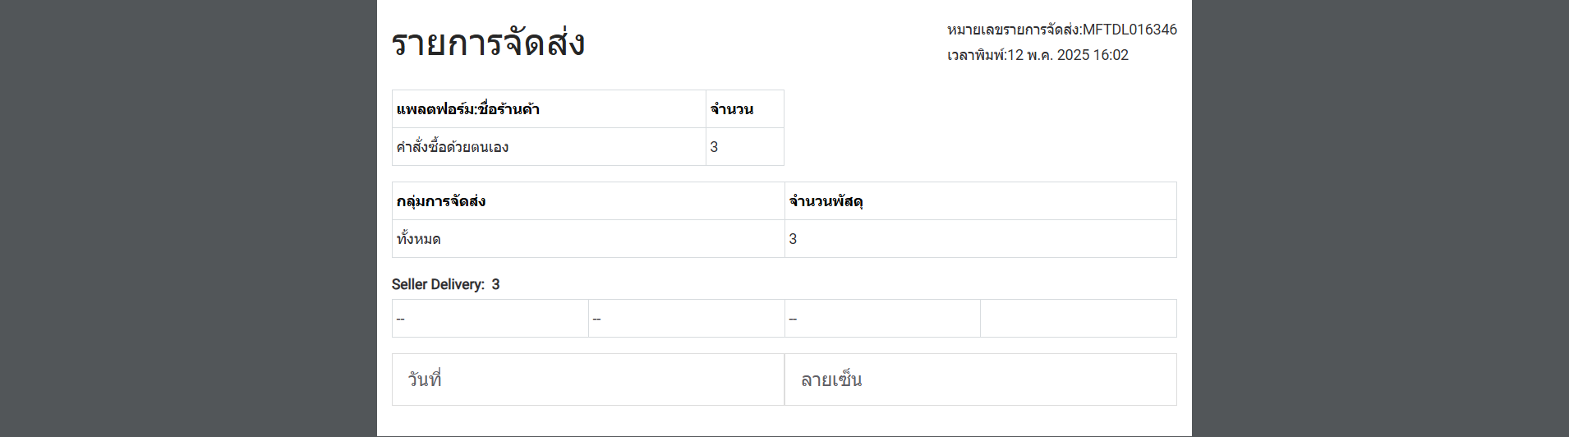Select the คำสั่งซื้อด้วยตนเอง table cell
Image resolution: width=1569 pixels, height=437 pixels.
click(x=549, y=147)
